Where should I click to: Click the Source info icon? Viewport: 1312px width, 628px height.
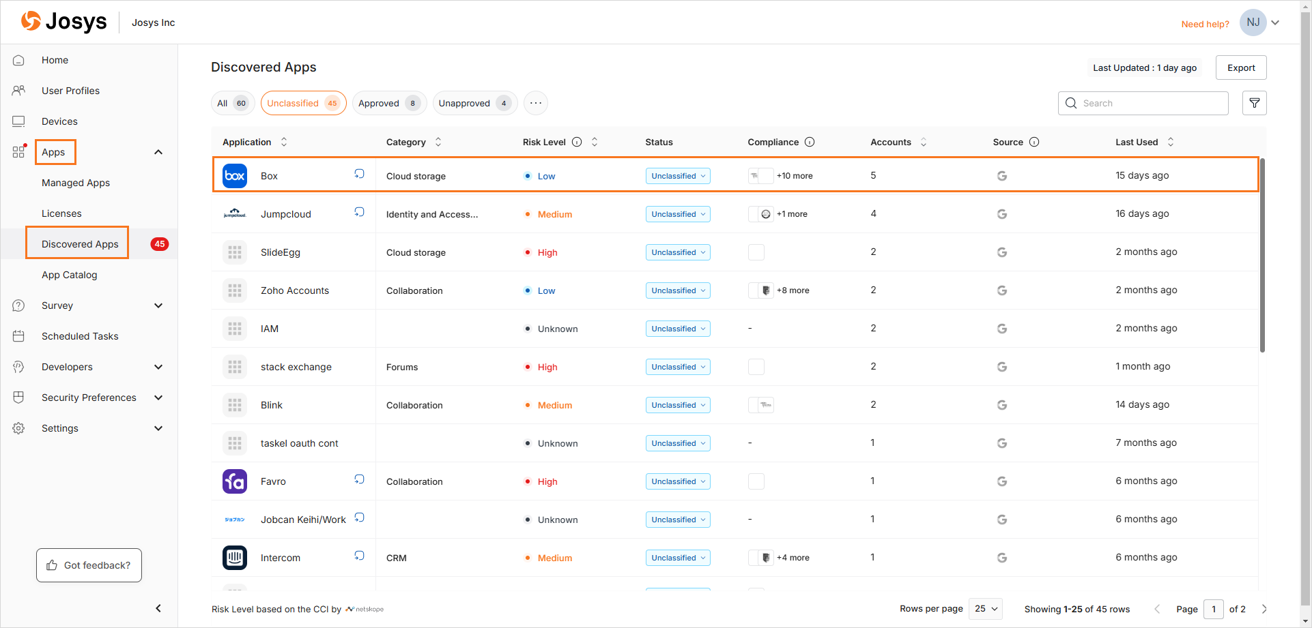point(1034,142)
